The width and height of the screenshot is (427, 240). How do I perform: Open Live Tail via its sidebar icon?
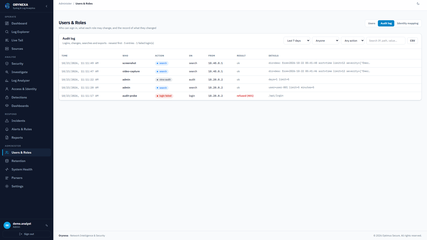(7, 40)
